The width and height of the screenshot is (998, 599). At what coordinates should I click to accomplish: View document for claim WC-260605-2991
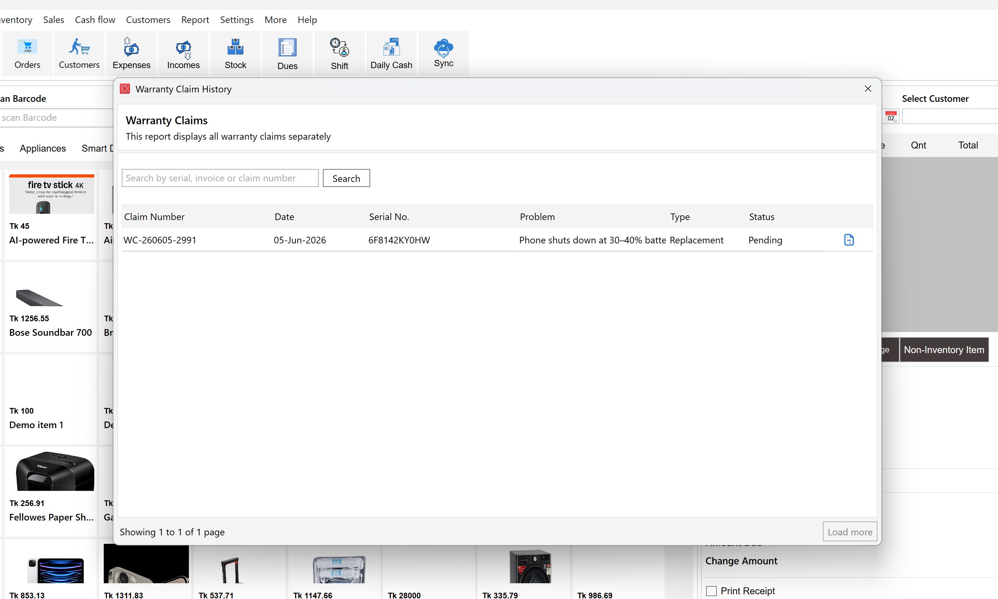click(849, 240)
